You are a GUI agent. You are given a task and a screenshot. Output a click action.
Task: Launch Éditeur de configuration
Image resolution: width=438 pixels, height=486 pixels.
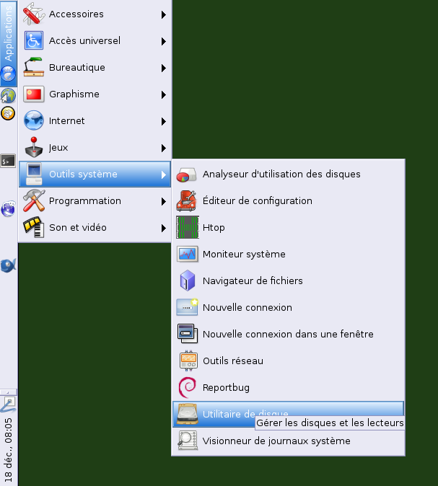[x=257, y=200]
